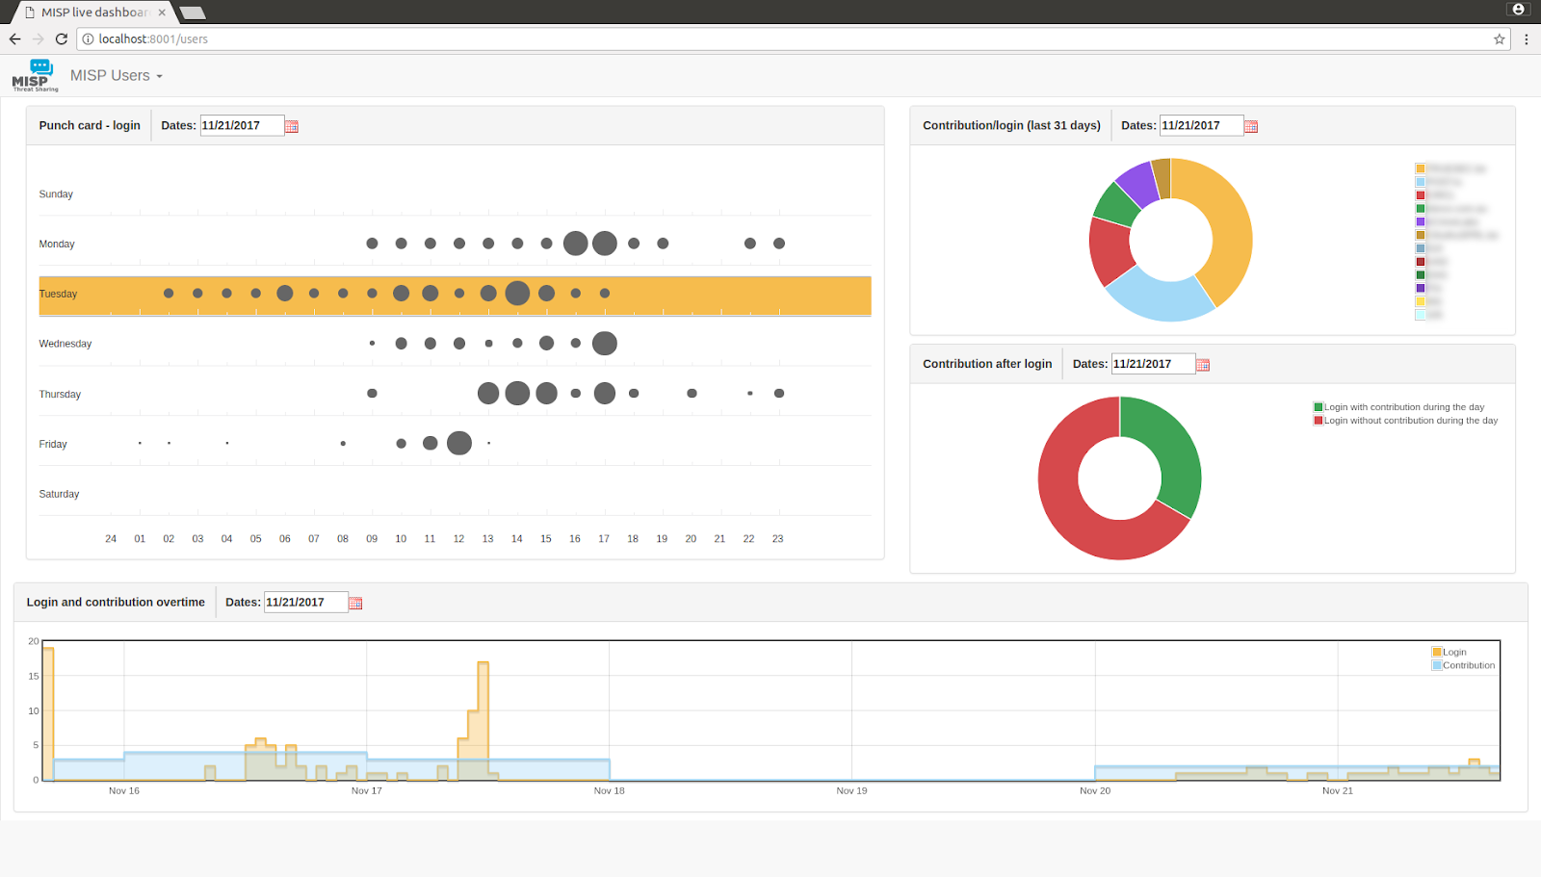Click the highlighted Tuesday row in the punch card
This screenshot has height=877, width=1541.
(455, 296)
